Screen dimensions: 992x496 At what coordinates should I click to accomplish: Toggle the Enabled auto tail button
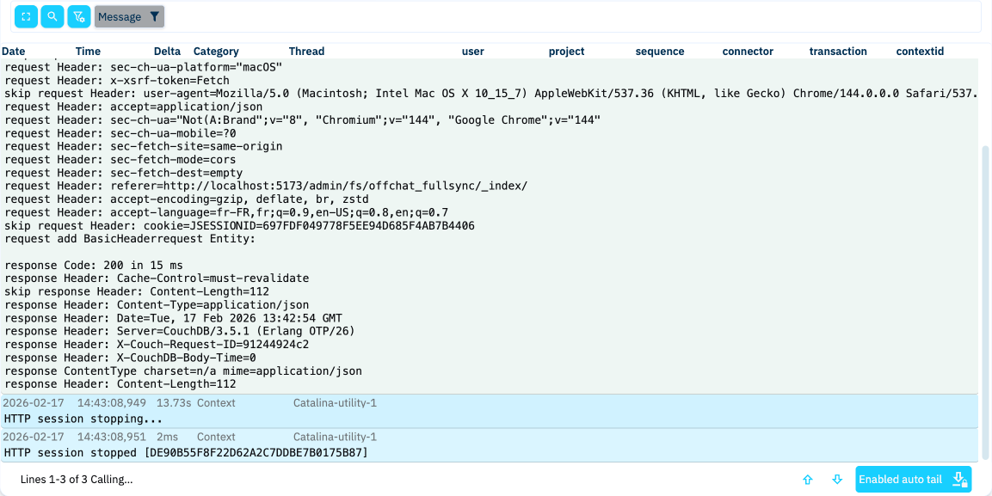[913, 480]
